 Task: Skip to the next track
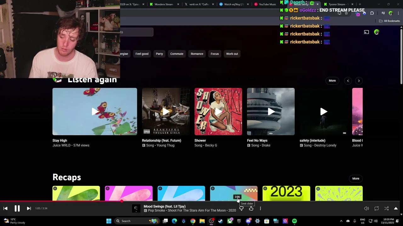tap(29, 208)
